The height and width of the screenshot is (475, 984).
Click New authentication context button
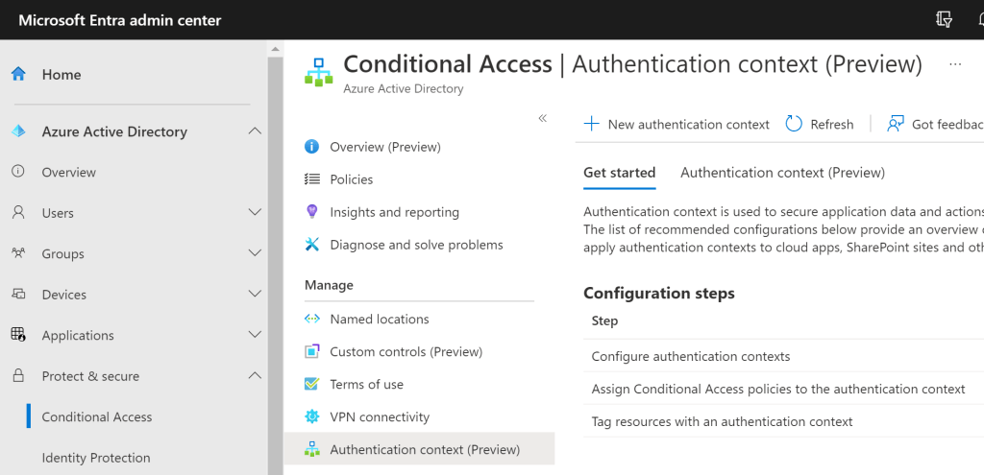click(676, 124)
